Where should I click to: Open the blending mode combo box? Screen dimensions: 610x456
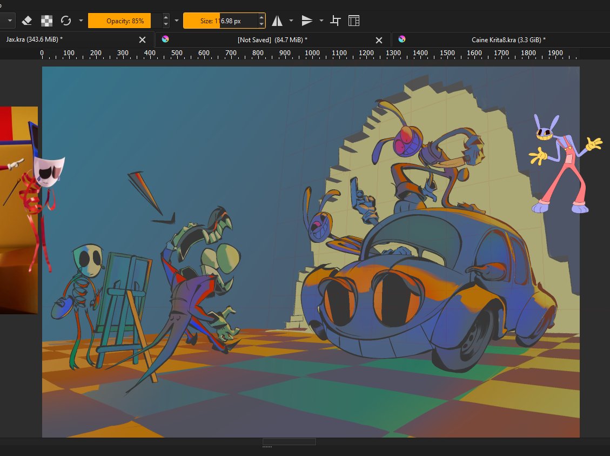8,21
